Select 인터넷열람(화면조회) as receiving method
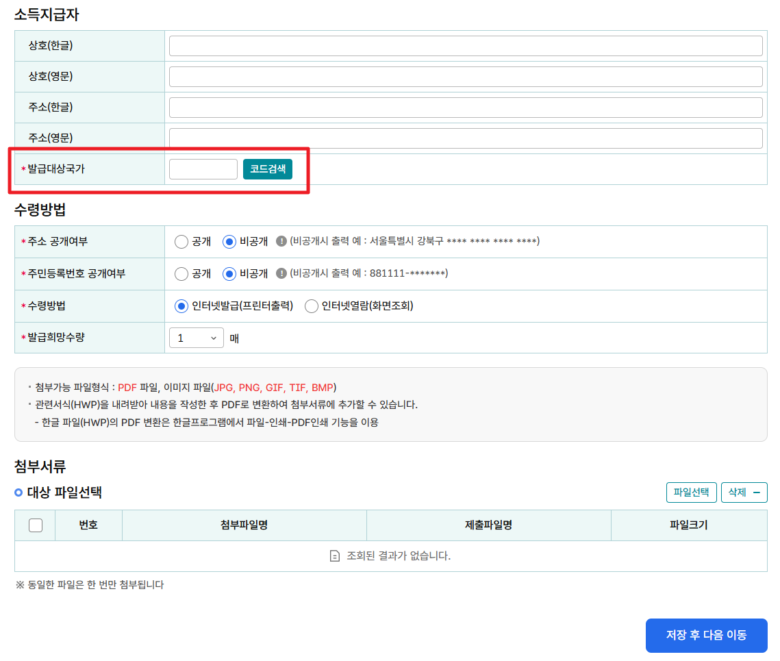 click(x=311, y=306)
